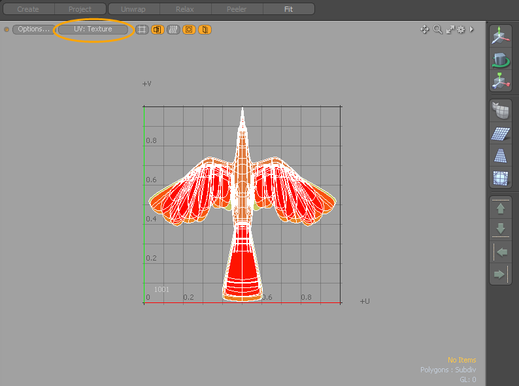Click the flat grid tool icon
Viewport: 519px width, 386px height.
[x=501, y=134]
